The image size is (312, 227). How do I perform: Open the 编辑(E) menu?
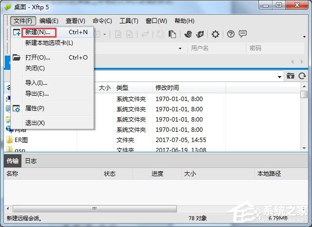coord(49,21)
